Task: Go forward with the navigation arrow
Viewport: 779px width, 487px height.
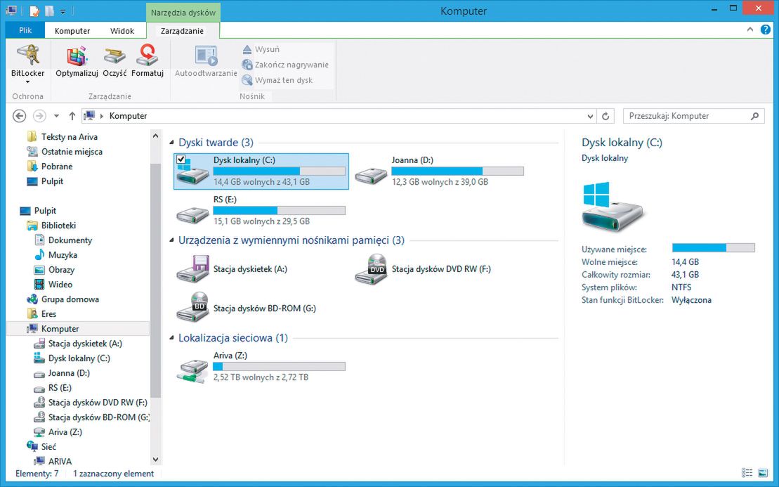Action: tap(39, 116)
